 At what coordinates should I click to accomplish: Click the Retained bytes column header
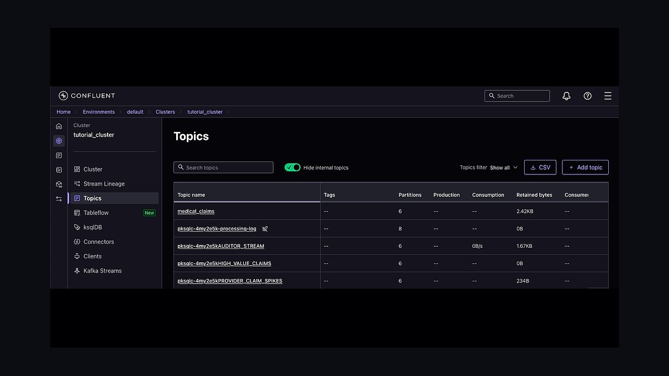pyautogui.click(x=534, y=195)
